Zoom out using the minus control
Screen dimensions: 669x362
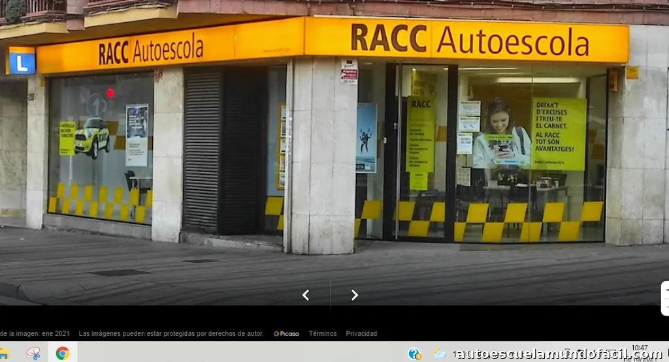point(666,307)
